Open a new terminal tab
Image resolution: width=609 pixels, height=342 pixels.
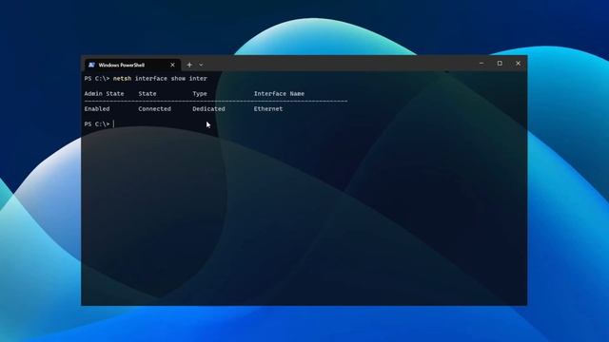189,65
